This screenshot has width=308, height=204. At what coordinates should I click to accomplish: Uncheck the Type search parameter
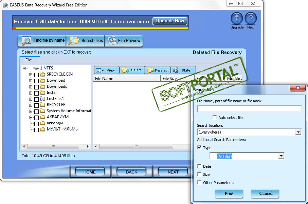[x=199, y=147]
